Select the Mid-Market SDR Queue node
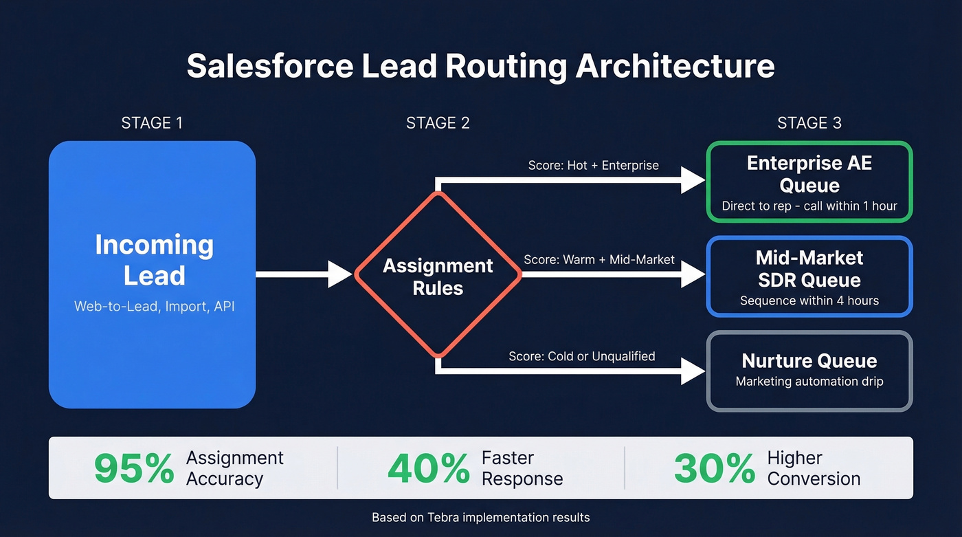Image resolution: width=962 pixels, height=537 pixels. point(809,276)
